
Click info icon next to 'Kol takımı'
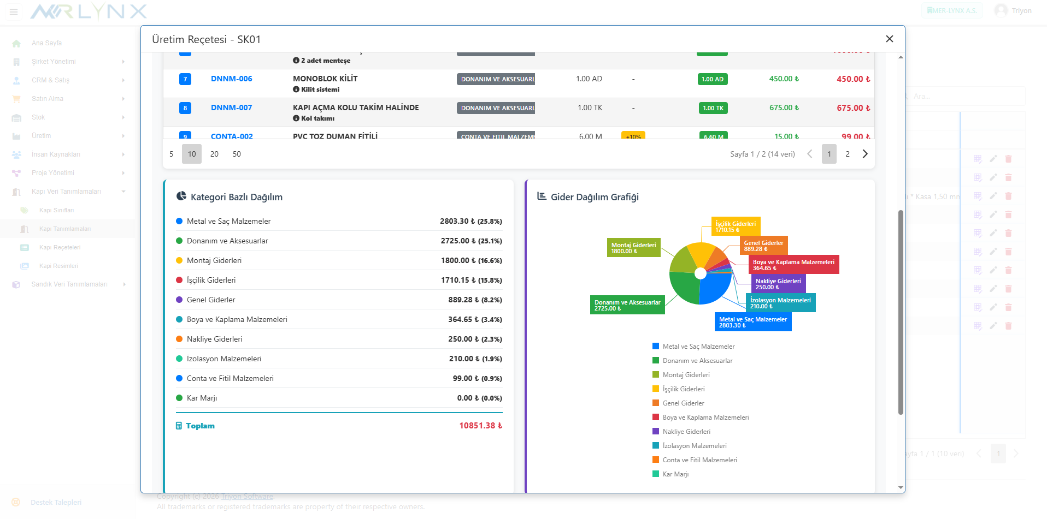[296, 118]
